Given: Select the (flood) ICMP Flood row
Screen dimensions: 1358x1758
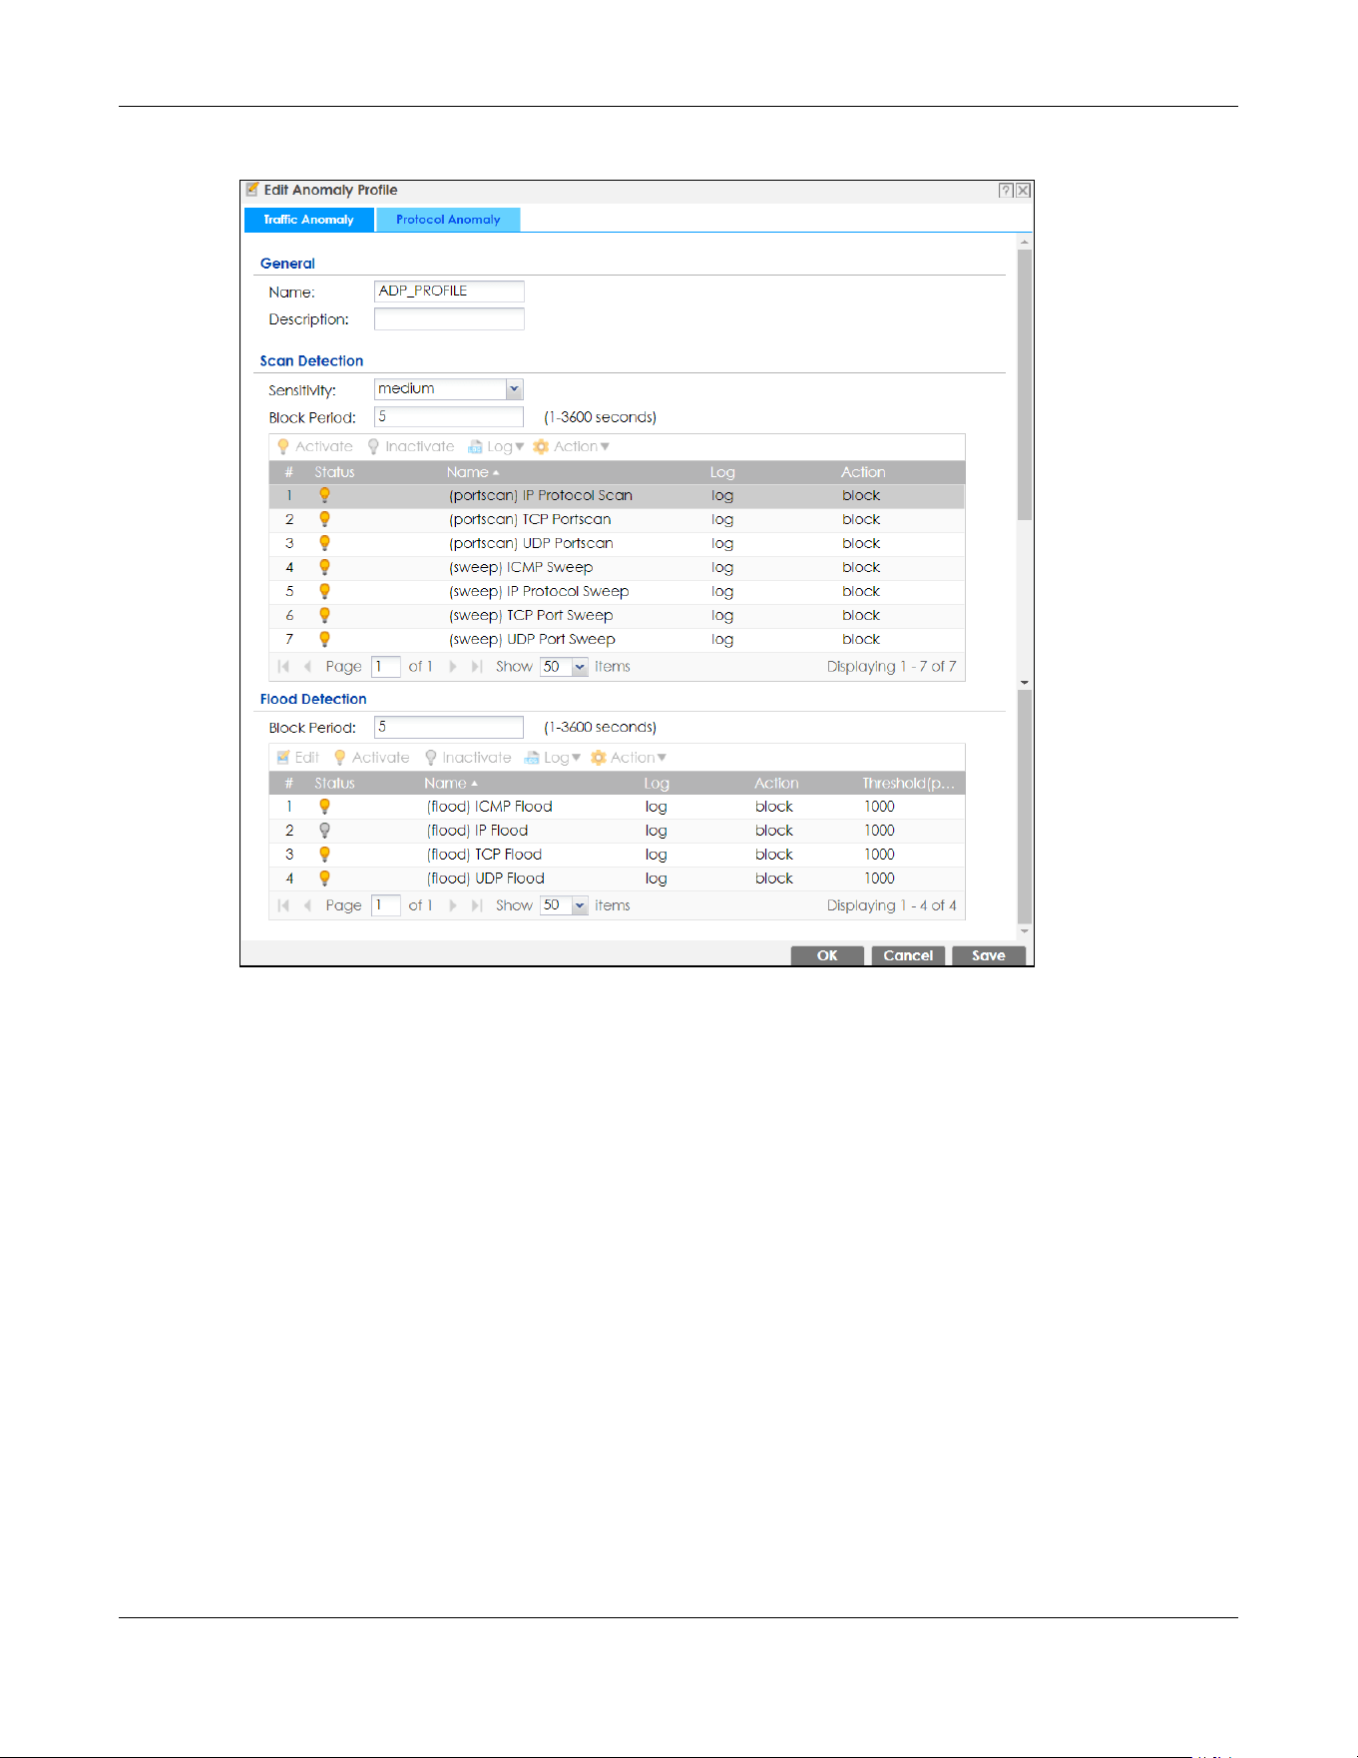Looking at the screenshot, I should [617, 807].
